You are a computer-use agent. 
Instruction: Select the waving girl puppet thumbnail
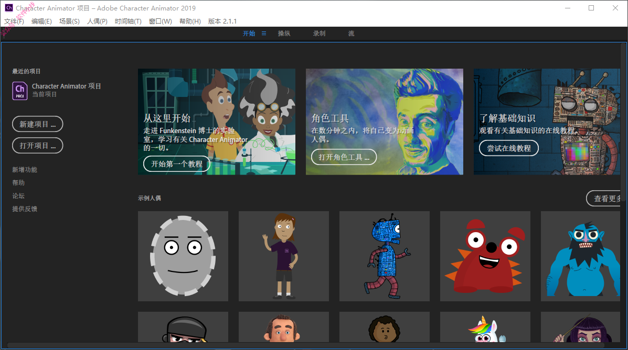(283, 256)
